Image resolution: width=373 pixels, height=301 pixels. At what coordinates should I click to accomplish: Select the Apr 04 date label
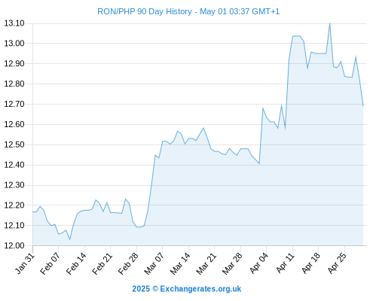259,263
